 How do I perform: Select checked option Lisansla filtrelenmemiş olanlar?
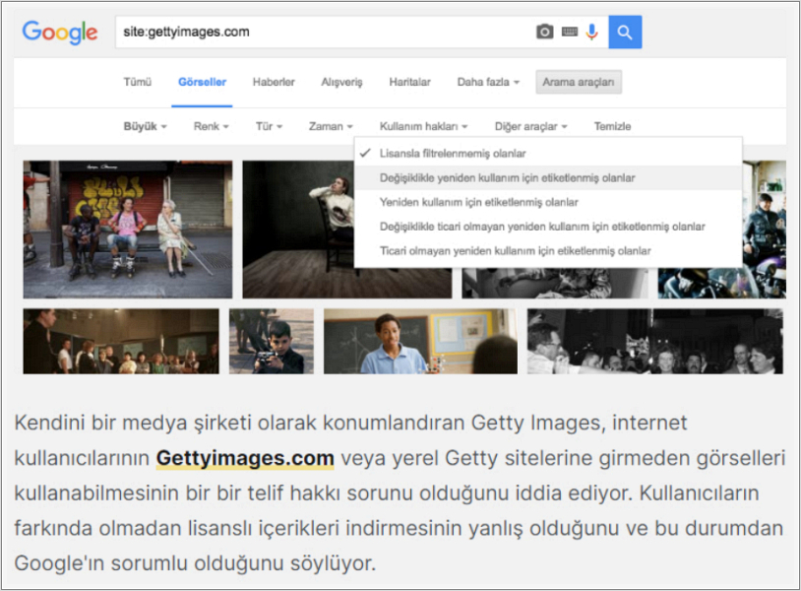click(548, 154)
